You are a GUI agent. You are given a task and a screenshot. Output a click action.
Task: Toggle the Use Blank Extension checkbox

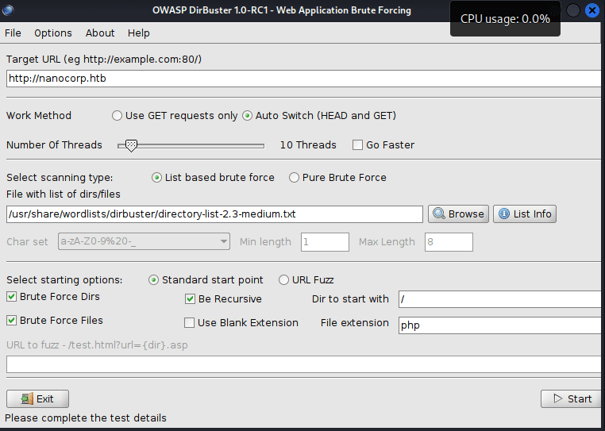coord(190,323)
